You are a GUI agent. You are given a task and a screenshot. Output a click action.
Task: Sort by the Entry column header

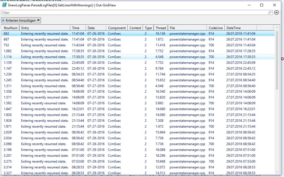pos(45,28)
